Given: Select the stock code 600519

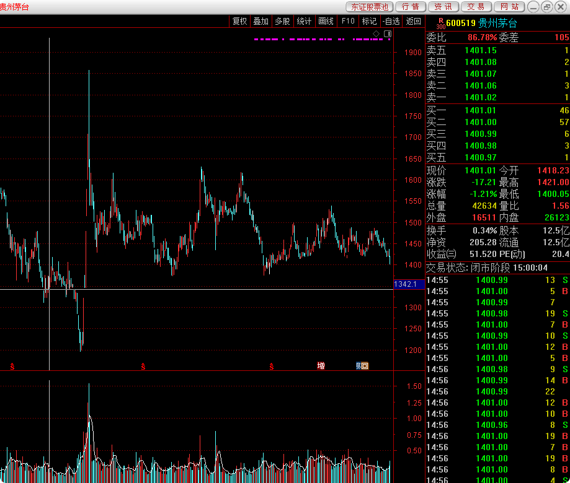Looking at the screenshot, I should click(461, 24).
